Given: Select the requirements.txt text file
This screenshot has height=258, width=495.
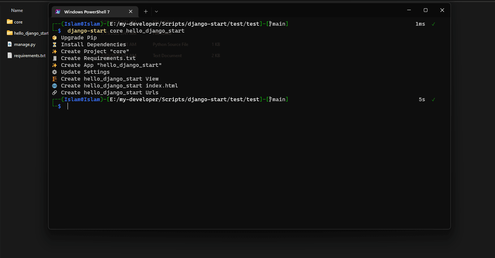Looking at the screenshot, I should 29,56.
